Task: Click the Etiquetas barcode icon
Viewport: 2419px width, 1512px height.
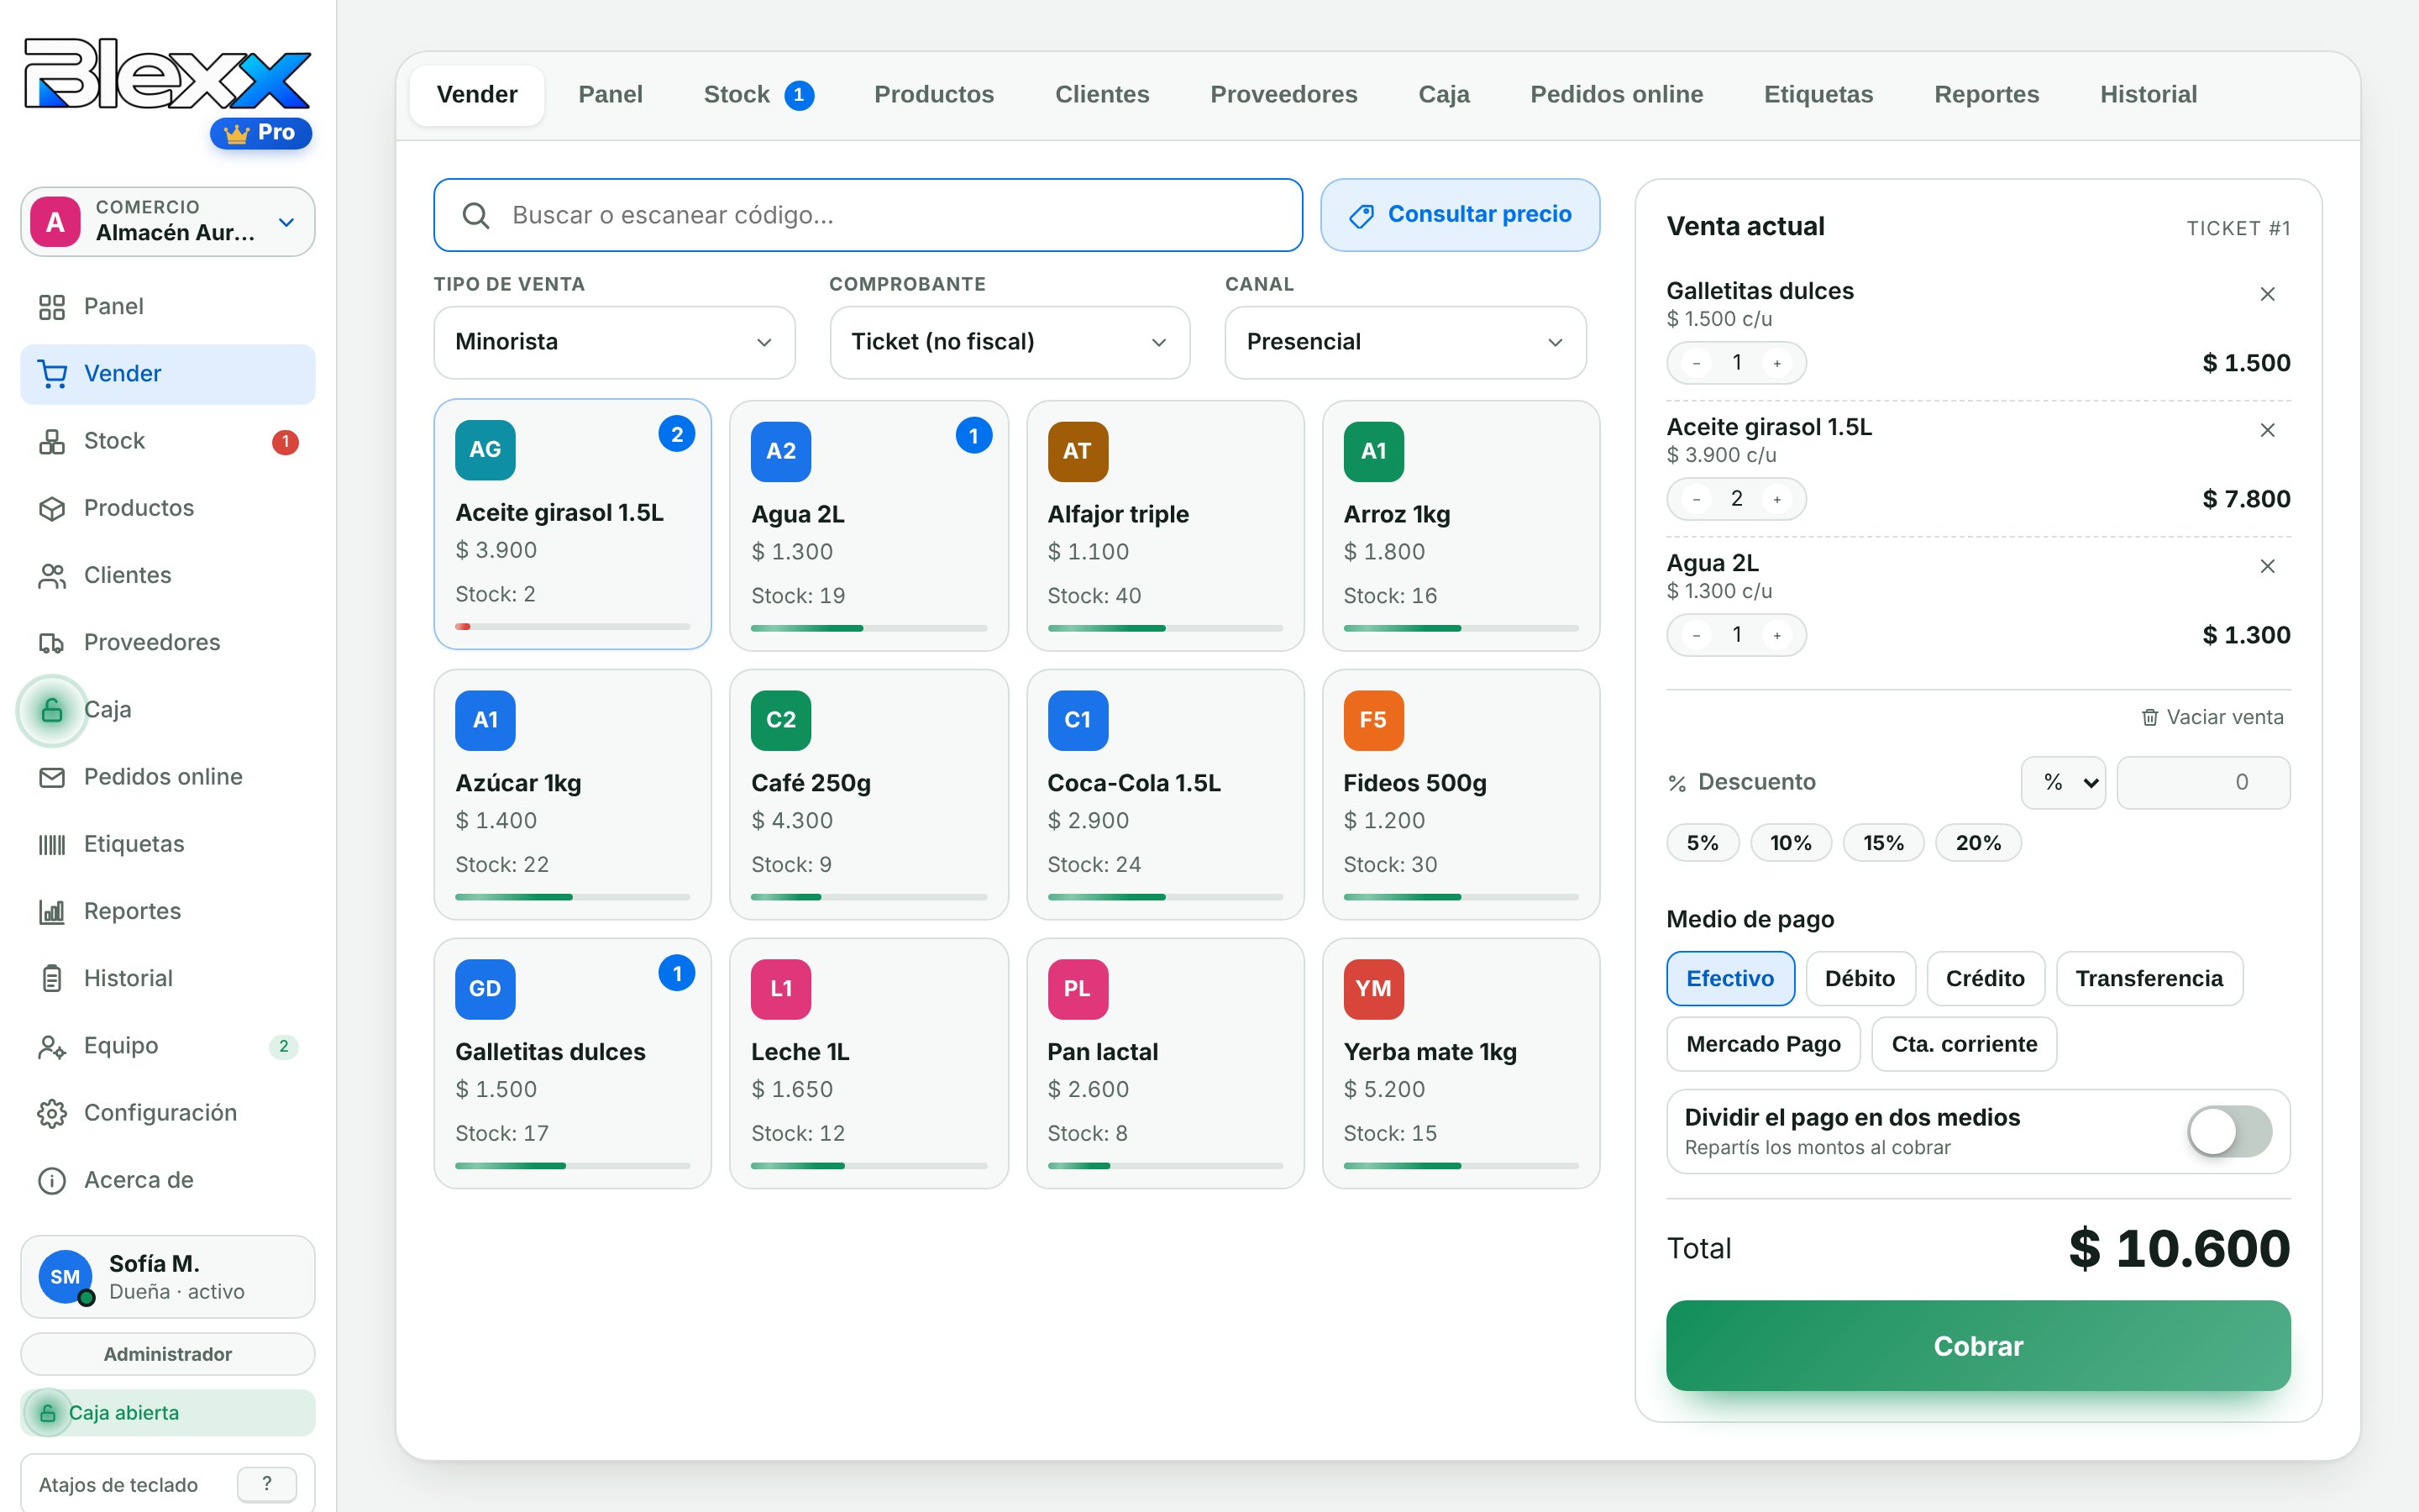Action: click(x=52, y=844)
